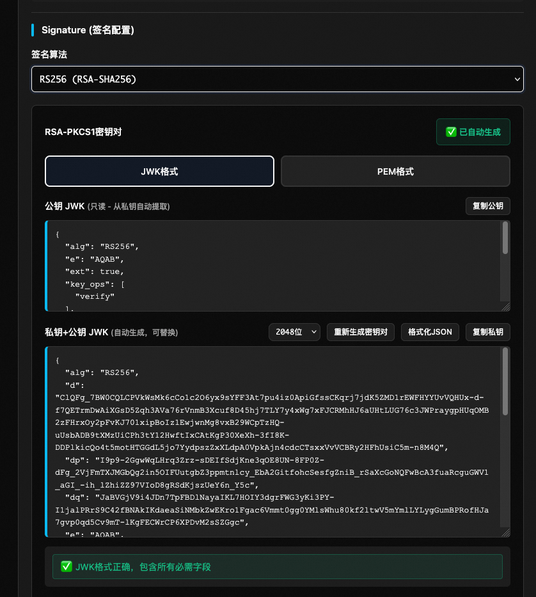
Task: Click the 已自动生成 status badge
Action: click(473, 132)
